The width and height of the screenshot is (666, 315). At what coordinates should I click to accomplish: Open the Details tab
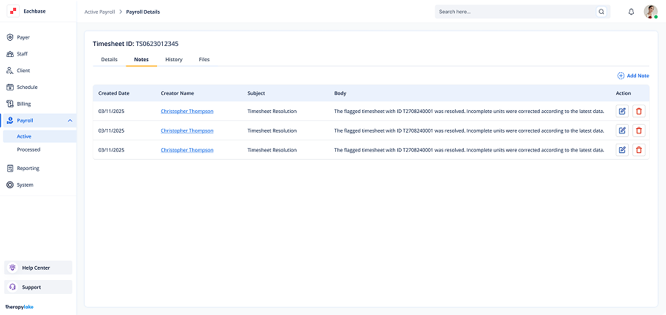[x=109, y=59]
